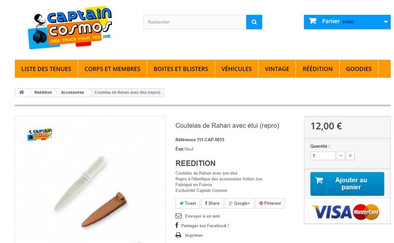Open the Goodies menu item
Image resolution: width=394 pixels, height=243 pixels.
[x=359, y=69]
